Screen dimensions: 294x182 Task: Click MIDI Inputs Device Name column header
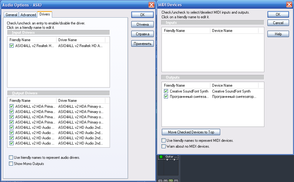click(x=234, y=31)
